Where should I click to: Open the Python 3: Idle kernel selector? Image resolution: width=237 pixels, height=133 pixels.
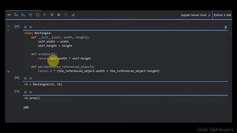pyautogui.click(x=222, y=15)
